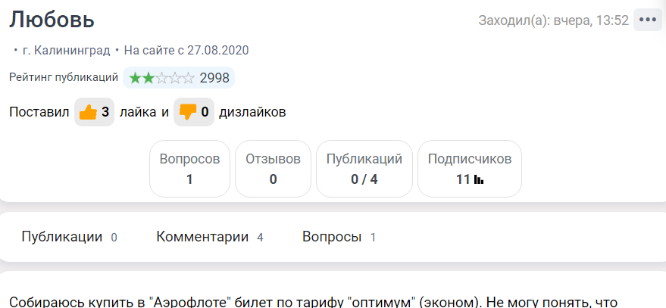Open the Вопросов stats card
This screenshot has width=666, height=308.
click(189, 169)
